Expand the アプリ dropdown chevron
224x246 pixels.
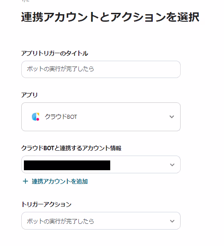pos(172,117)
